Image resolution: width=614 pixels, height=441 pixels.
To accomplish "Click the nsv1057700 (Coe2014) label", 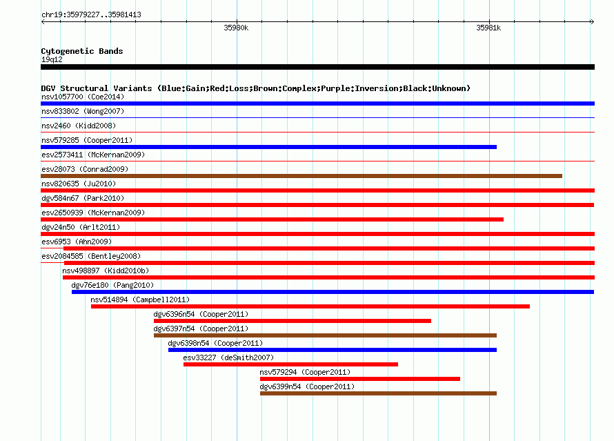I will (83, 97).
